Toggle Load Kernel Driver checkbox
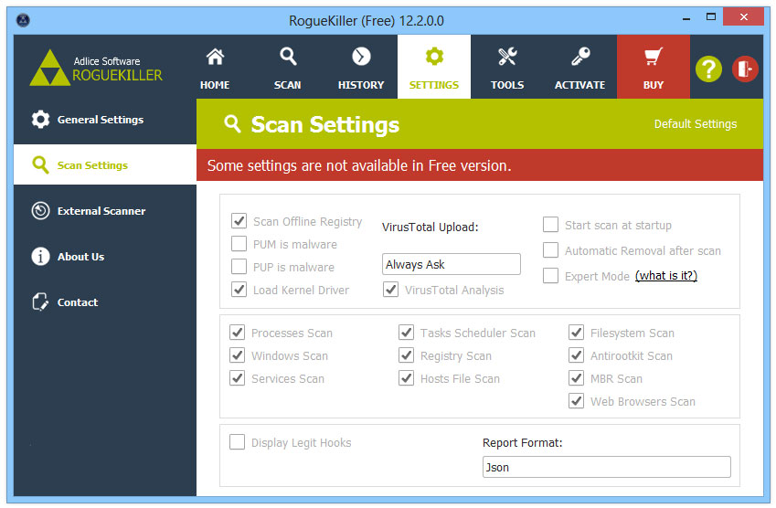The image size is (776, 508). [x=239, y=289]
